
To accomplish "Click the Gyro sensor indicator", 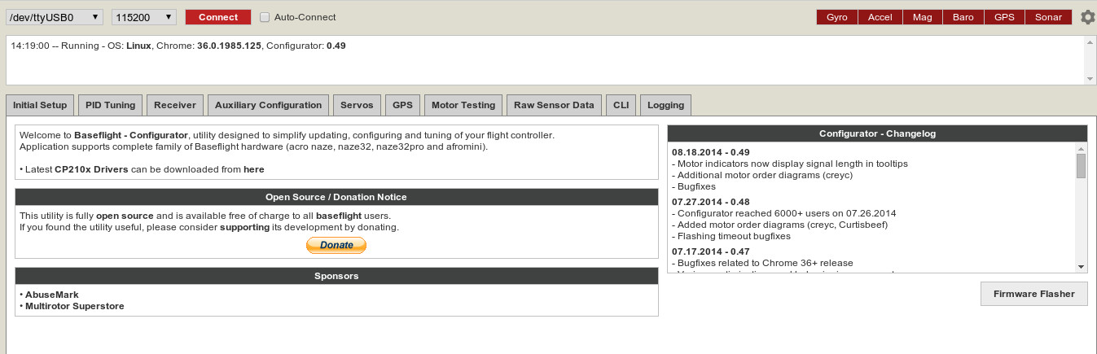I will [x=837, y=17].
